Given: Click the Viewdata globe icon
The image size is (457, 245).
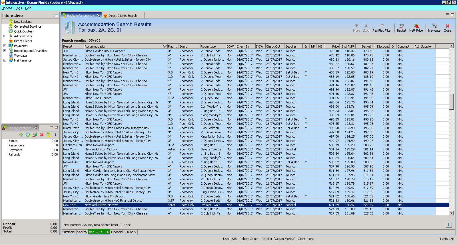Looking at the screenshot, I should click(x=11, y=55).
